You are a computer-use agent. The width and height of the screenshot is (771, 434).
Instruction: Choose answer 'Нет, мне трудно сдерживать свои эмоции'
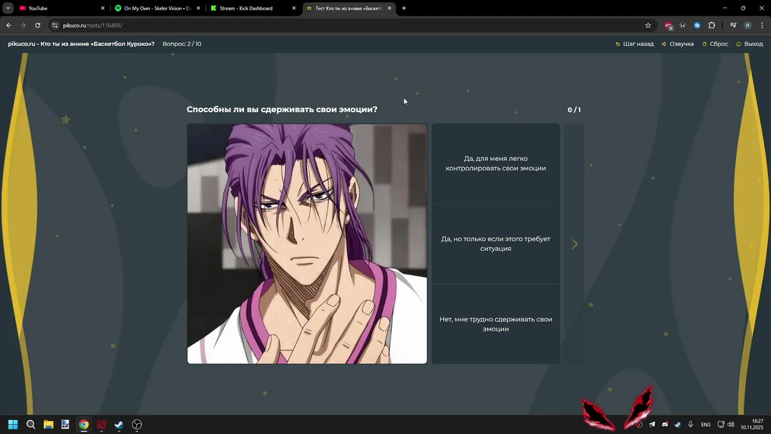[x=496, y=324]
